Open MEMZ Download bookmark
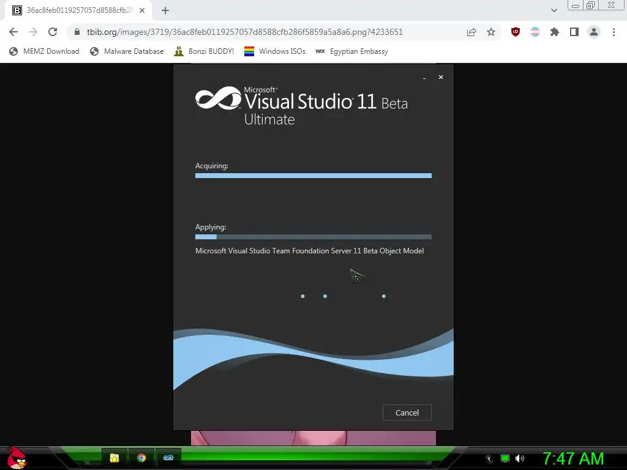Image resolution: width=627 pixels, height=470 pixels. tap(44, 51)
